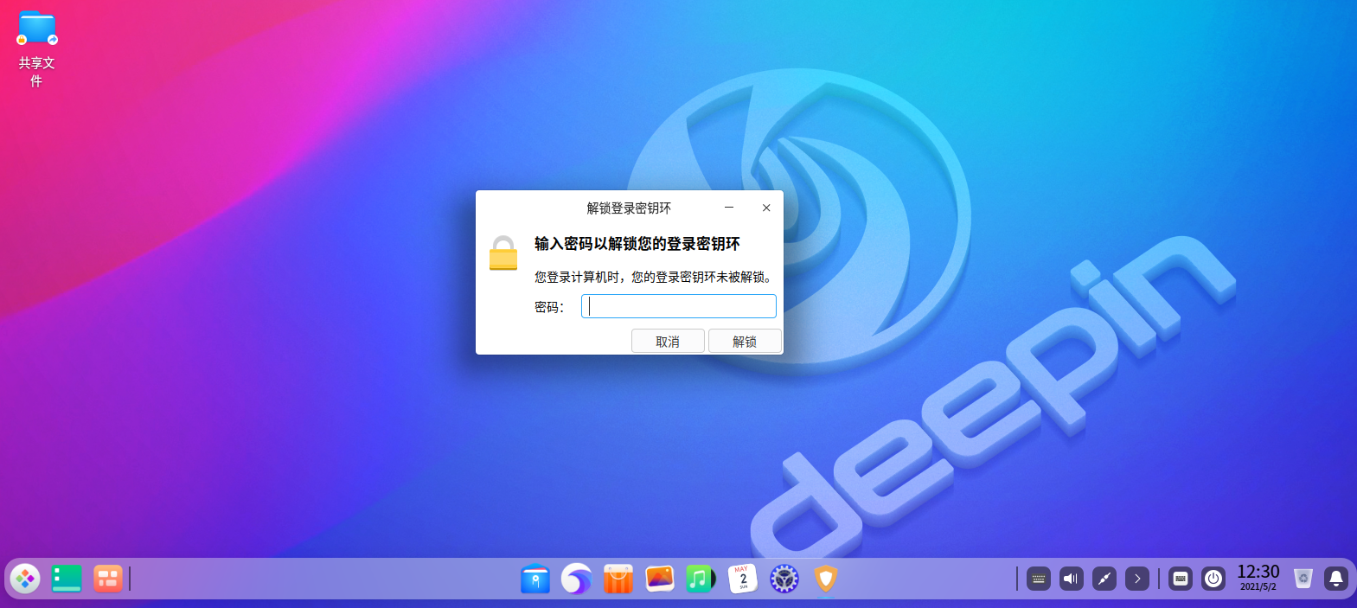Image resolution: width=1357 pixels, height=608 pixels.
Task: Open the green Music player icon
Action: point(701,579)
